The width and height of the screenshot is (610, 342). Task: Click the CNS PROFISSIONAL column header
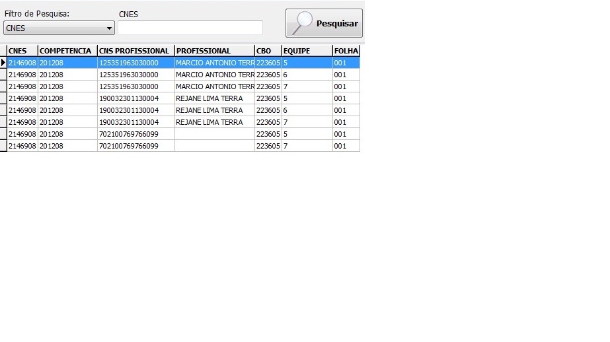[x=135, y=51]
